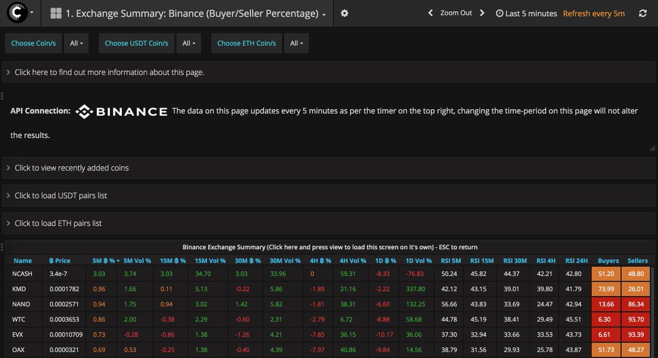Expand the more information about this page row
This screenshot has height=358, width=658.
click(x=328, y=72)
